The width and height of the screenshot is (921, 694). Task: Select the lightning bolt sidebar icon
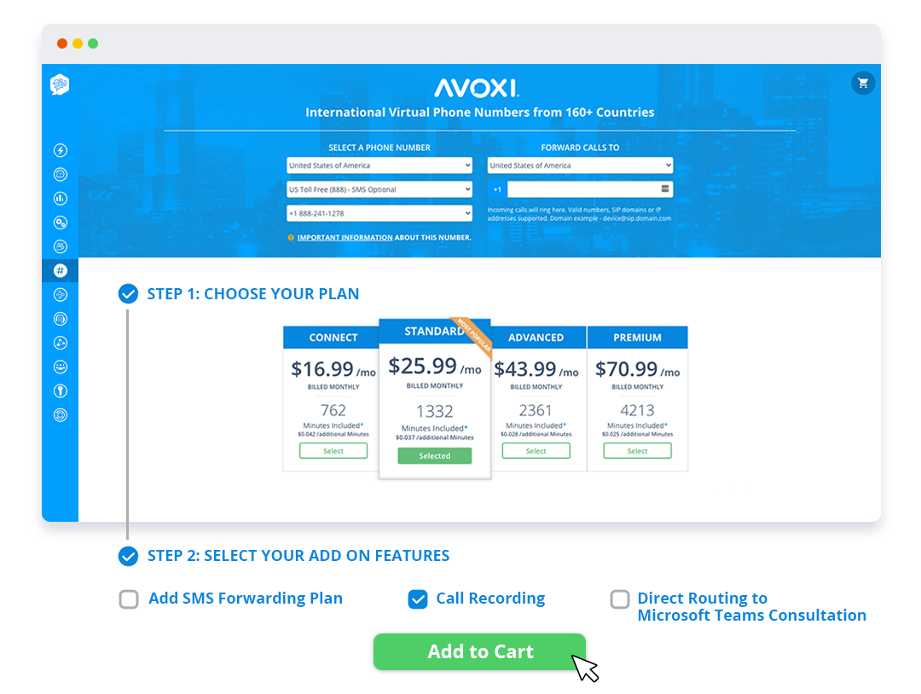[x=60, y=150]
